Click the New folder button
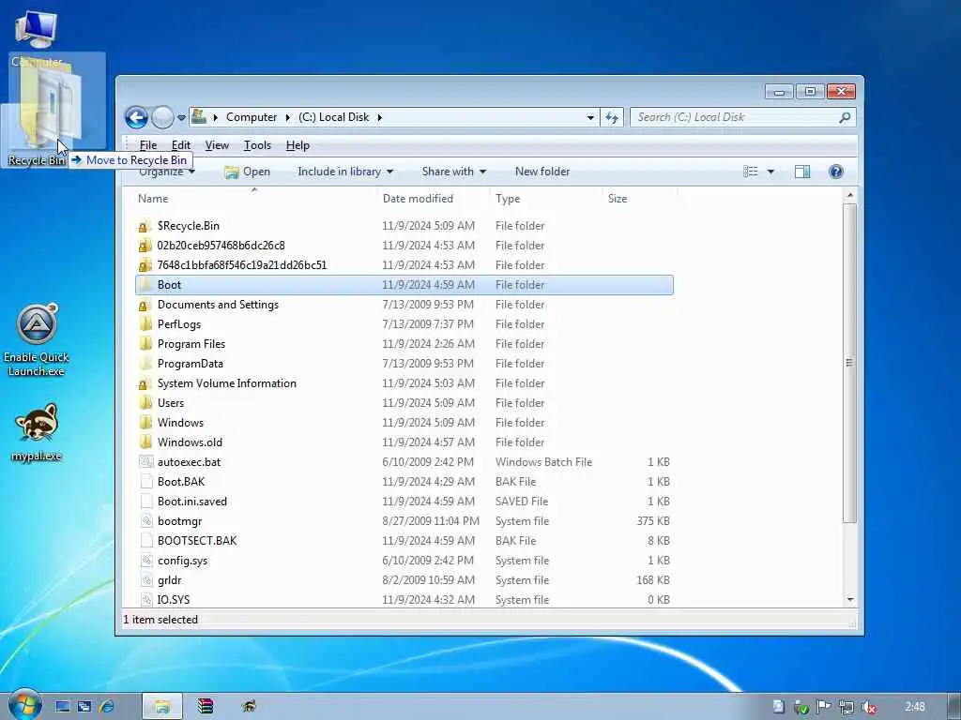The image size is (961, 720). tap(542, 172)
